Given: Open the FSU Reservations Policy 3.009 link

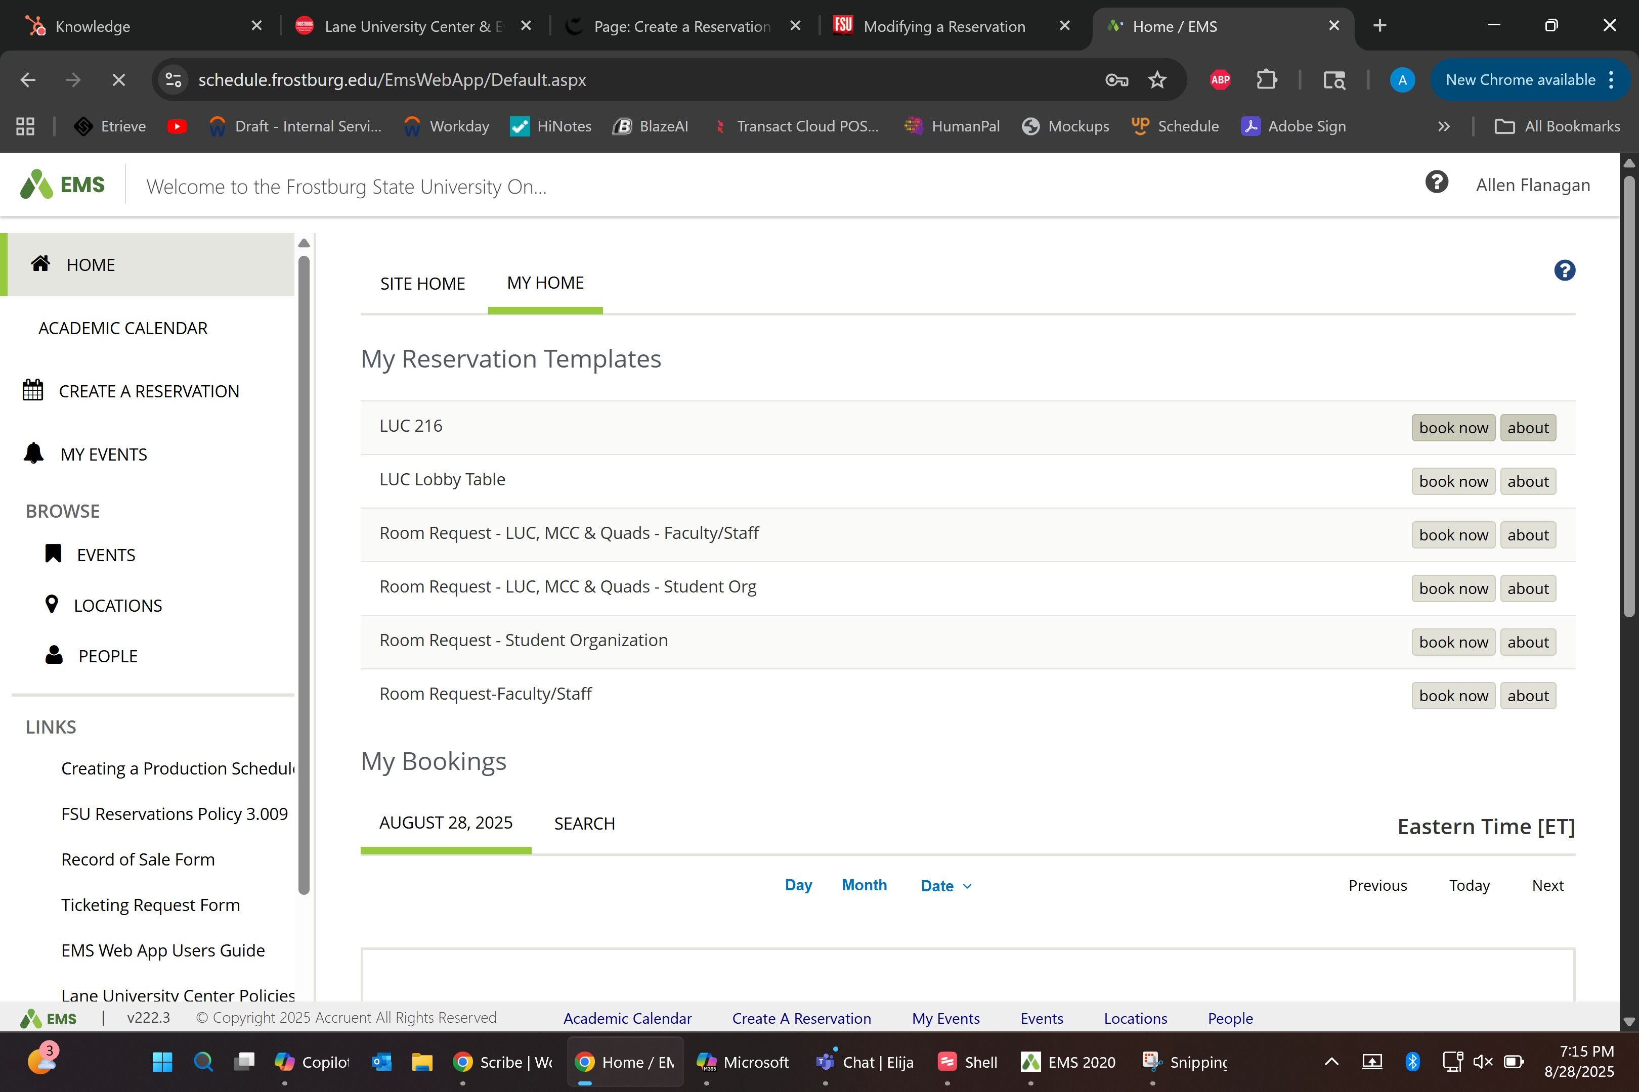Looking at the screenshot, I should pos(174,814).
